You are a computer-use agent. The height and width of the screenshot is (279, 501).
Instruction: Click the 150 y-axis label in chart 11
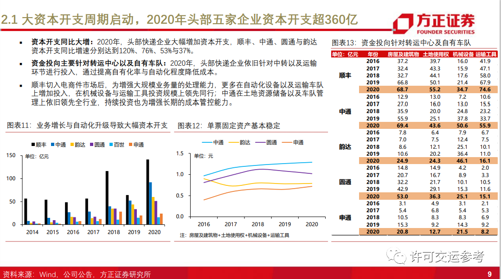point(11,155)
